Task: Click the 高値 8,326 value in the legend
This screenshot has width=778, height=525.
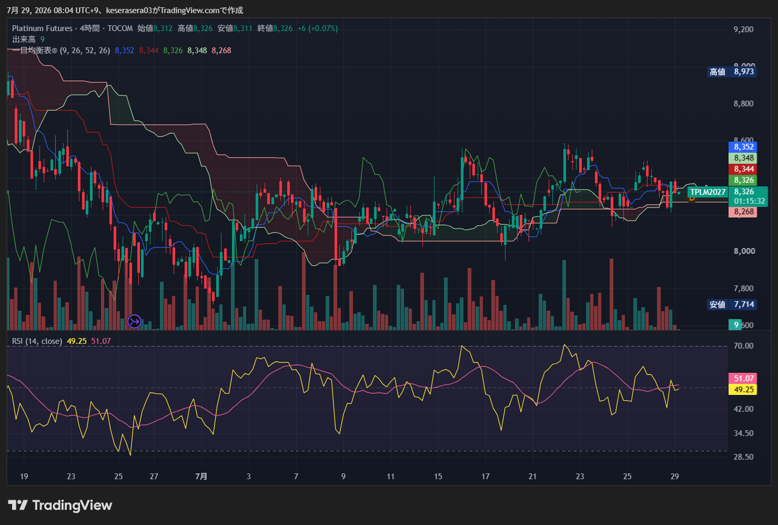Action: [x=195, y=28]
